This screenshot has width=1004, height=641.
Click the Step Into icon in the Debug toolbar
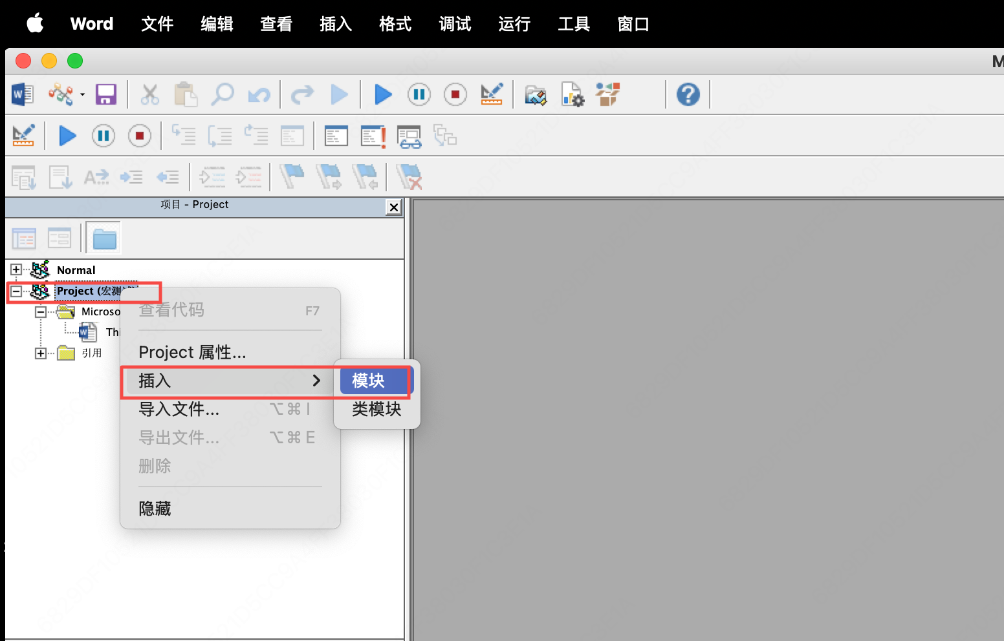[184, 136]
